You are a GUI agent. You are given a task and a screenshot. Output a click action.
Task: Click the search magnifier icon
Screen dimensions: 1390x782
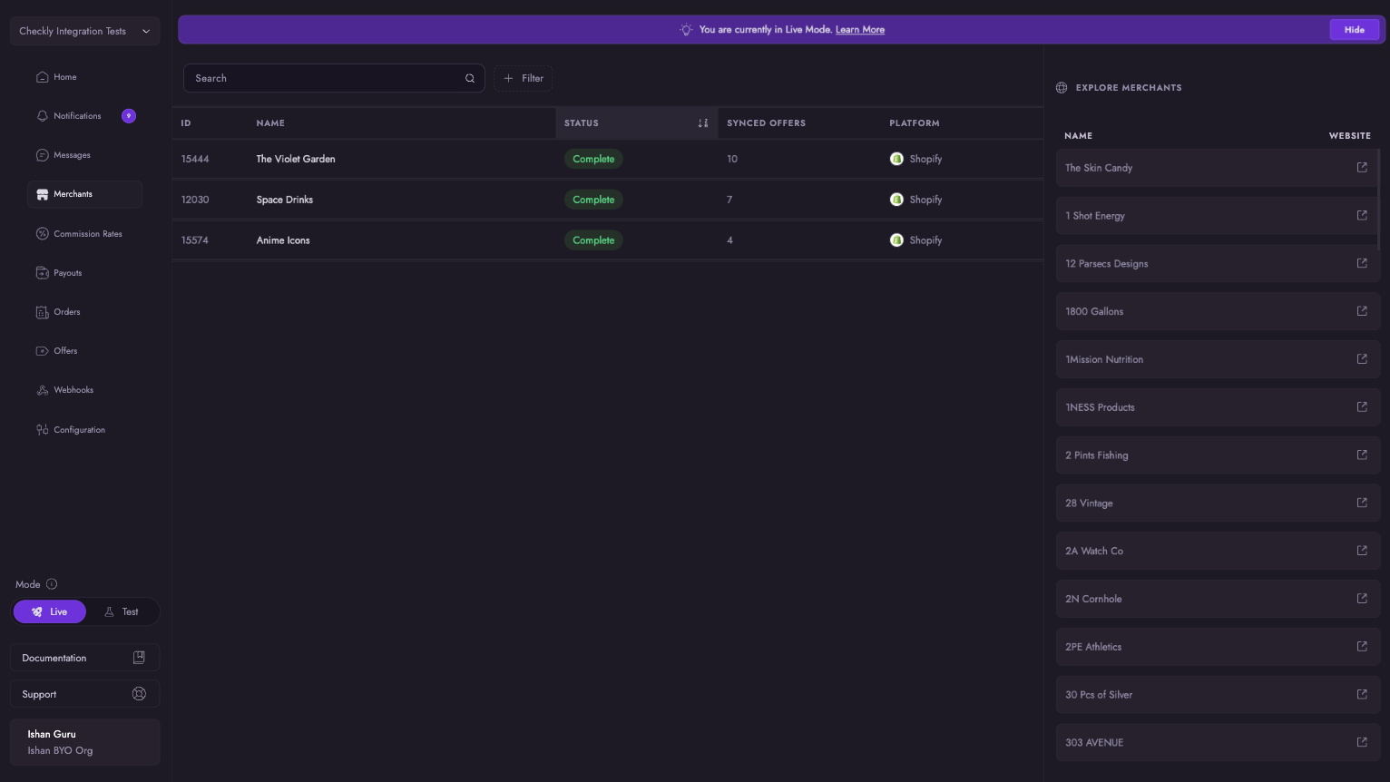pyautogui.click(x=470, y=78)
